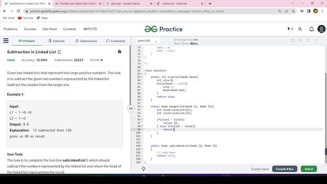
Task: Click the 'return null;' line 107
Action: (166, 155)
